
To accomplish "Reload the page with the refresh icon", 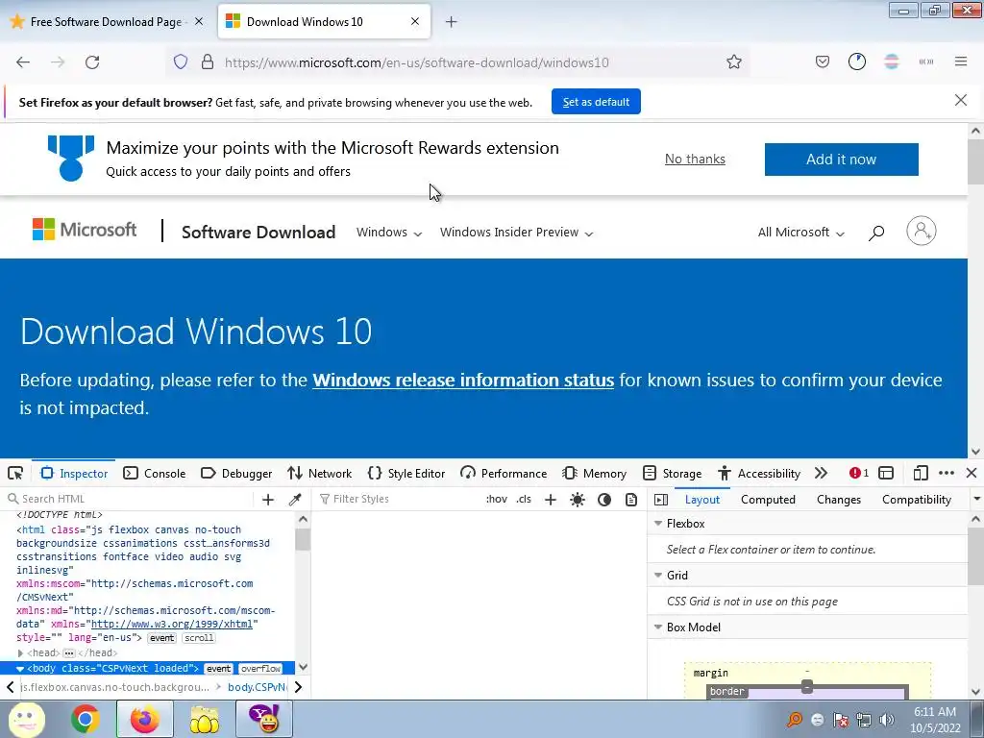I will tap(92, 62).
